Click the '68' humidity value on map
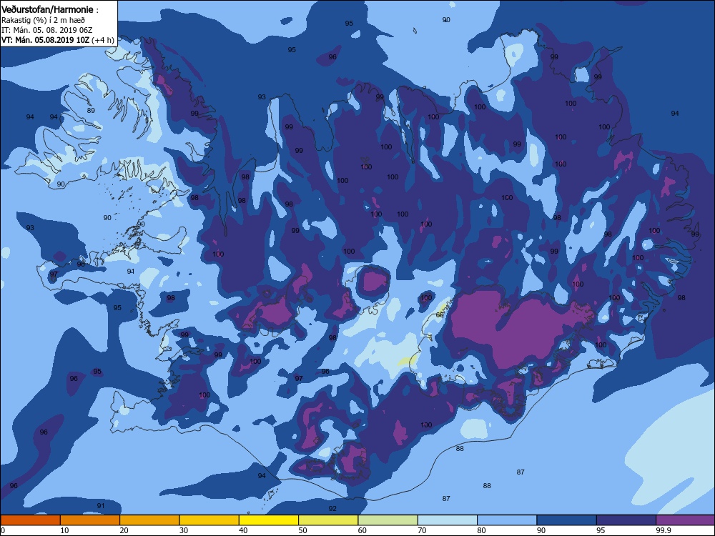 (440, 315)
